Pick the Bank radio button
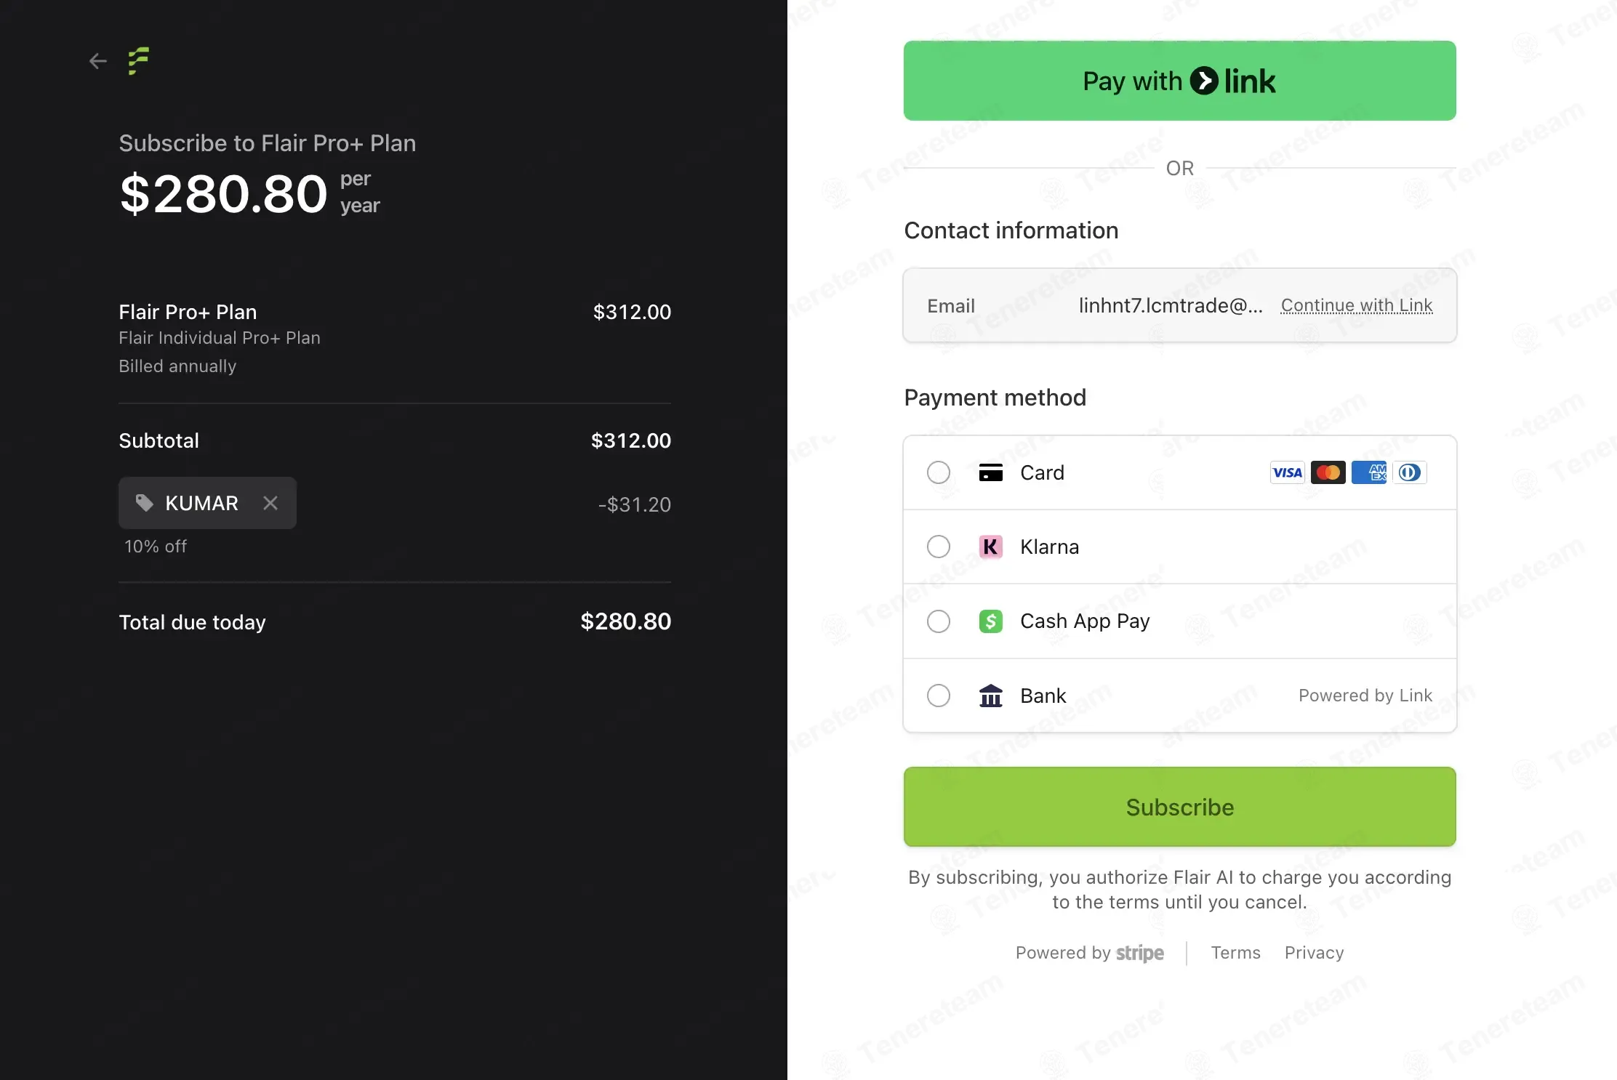 pos(939,696)
